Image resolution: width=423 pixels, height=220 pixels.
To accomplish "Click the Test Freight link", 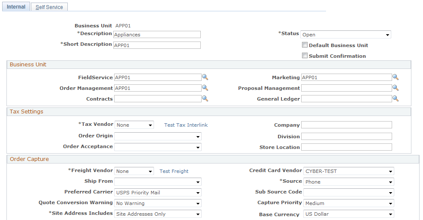I will (174, 171).
